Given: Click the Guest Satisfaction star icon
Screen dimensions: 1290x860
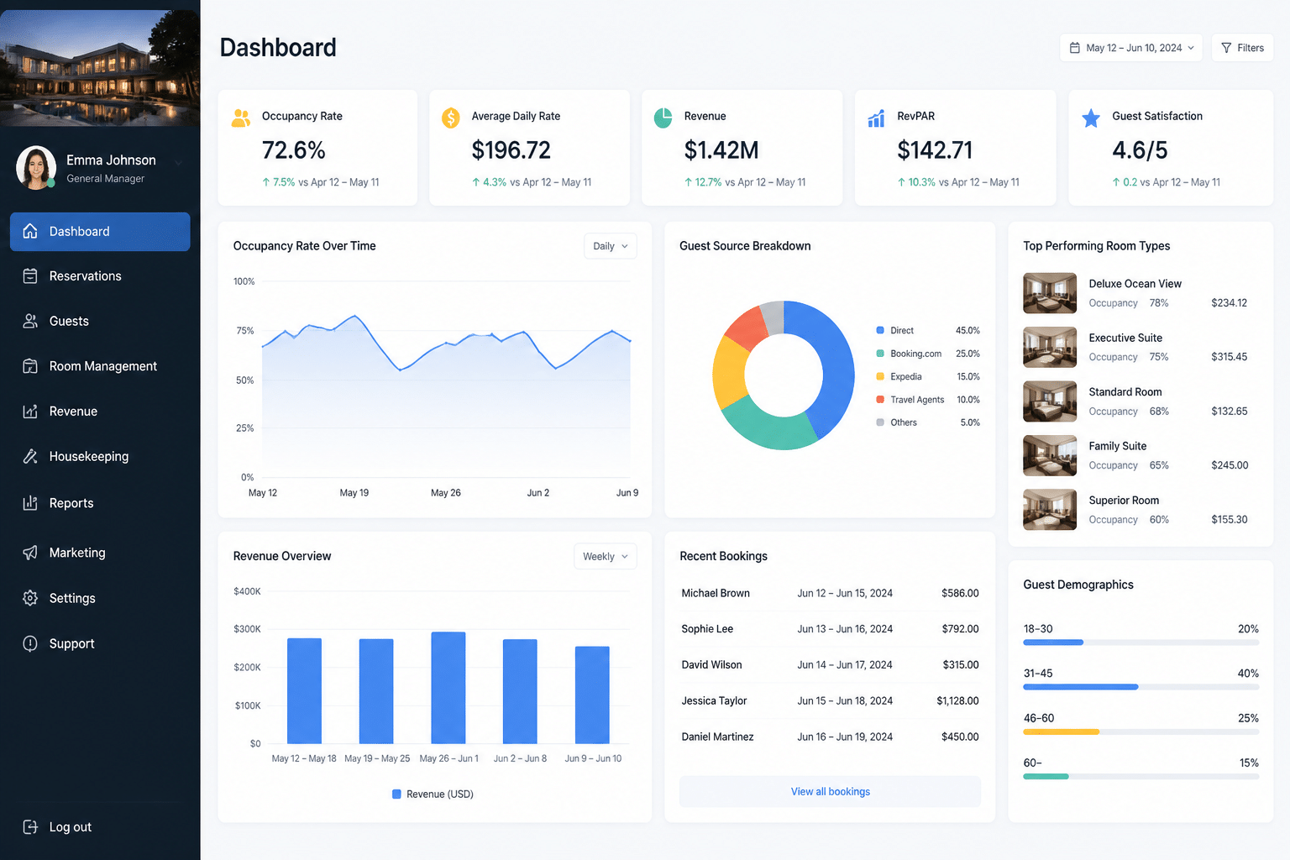Looking at the screenshot, I should click(x=1091, y=118).
